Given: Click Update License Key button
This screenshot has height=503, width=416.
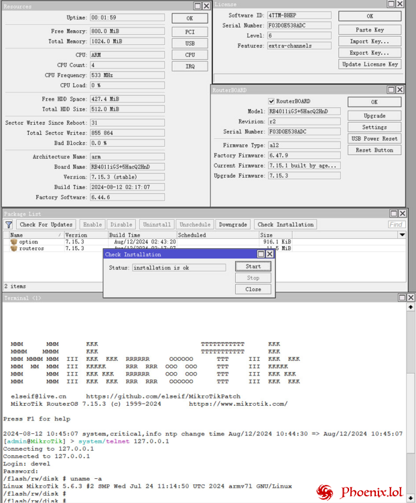Looking at the screenshot, I should tap(370, 64).
